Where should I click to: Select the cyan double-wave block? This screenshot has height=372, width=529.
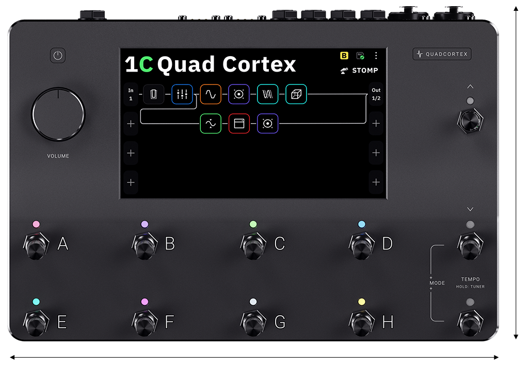pos(267,94)
